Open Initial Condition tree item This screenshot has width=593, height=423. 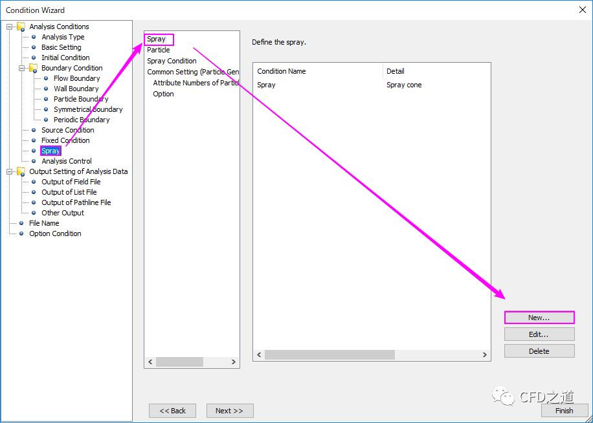[x=65, y=58]
